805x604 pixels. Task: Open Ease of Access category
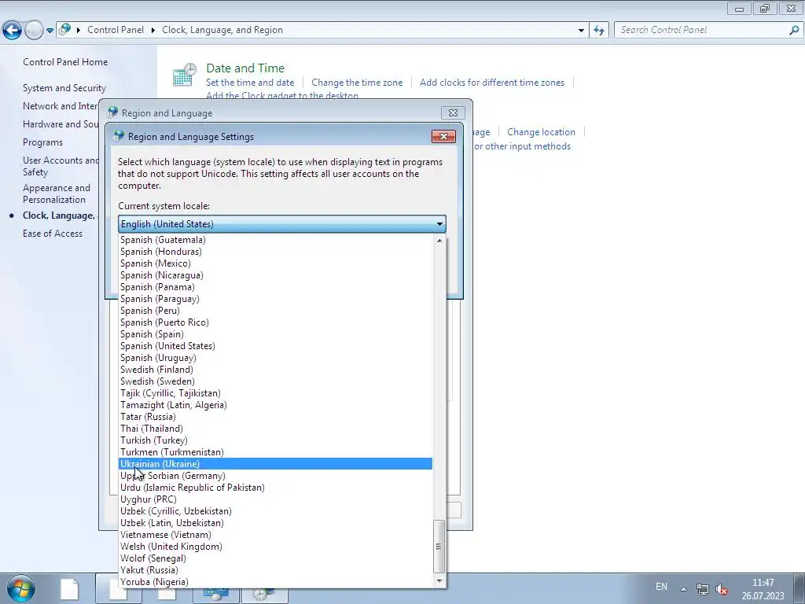[x=53, y=233]
